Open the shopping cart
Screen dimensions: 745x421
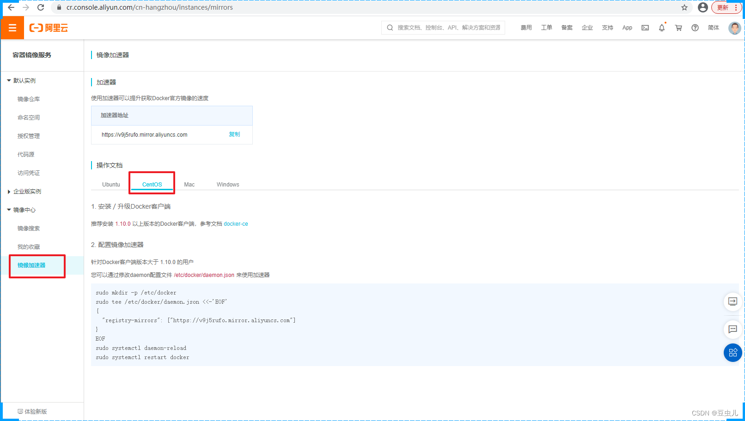678,28
